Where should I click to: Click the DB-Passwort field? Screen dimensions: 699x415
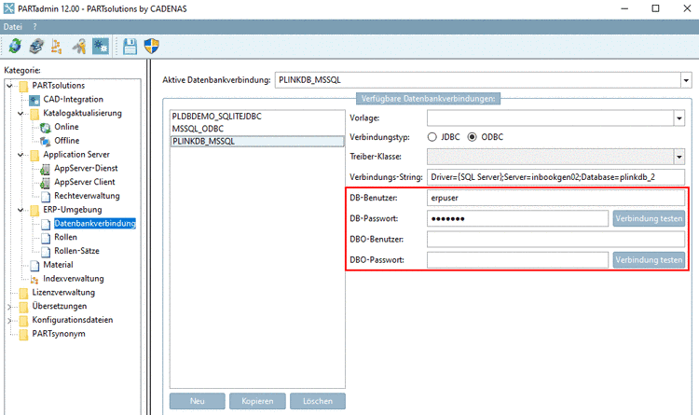[x=517, y=218]
